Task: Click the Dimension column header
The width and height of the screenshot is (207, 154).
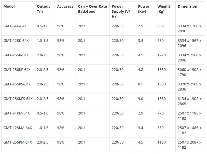Action: coord(187,6)
